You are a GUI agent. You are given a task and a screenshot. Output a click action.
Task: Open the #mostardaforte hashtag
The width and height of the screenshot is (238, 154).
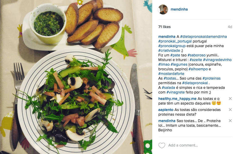(x=171, y=74)
